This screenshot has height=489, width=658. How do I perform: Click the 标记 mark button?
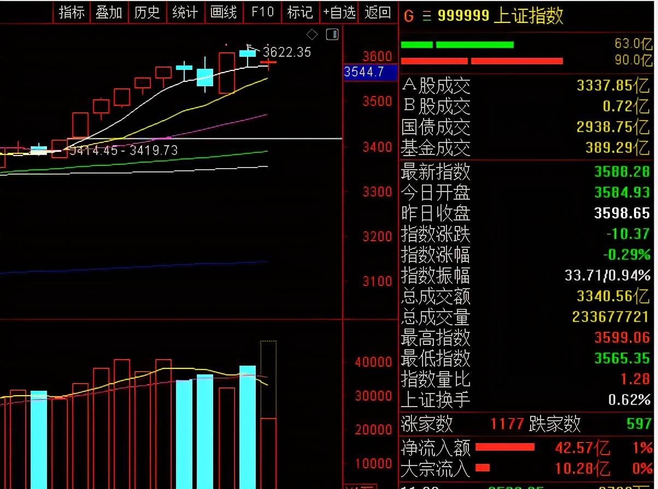(300, 12)
